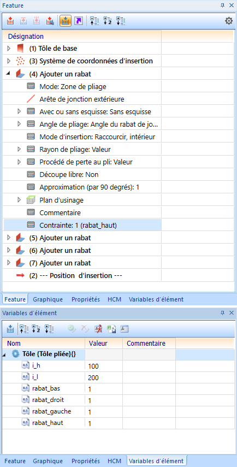
Task: Toggle the highlighted orange feature toolbar button
Action: click(66, 21)
